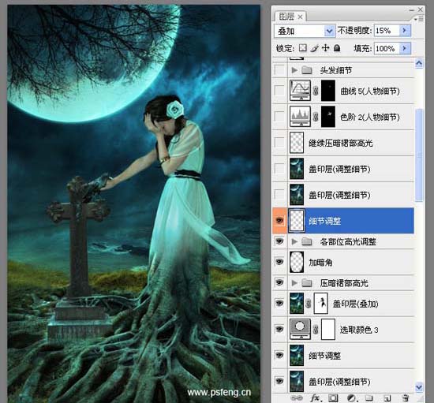
Task: Hide the 盖印层(叠加) layer
Action: tap(279, 303)
